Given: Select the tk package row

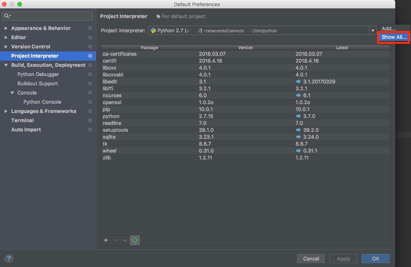Looking at the screenshot, I should click(246, 144).
